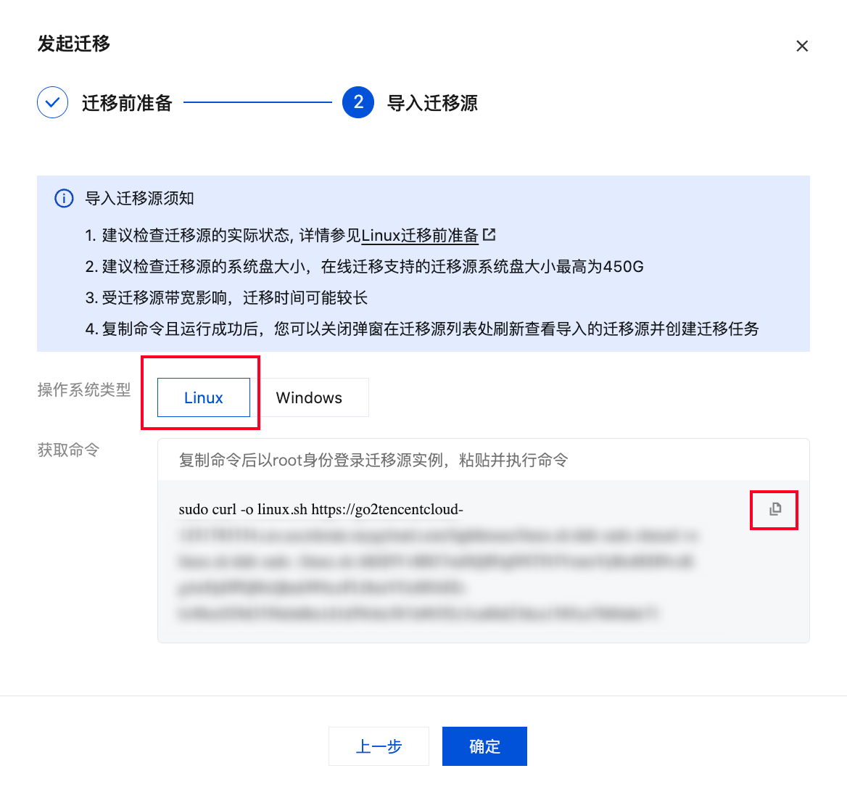Copy the migration command with copy icon

tap(775, 509)
